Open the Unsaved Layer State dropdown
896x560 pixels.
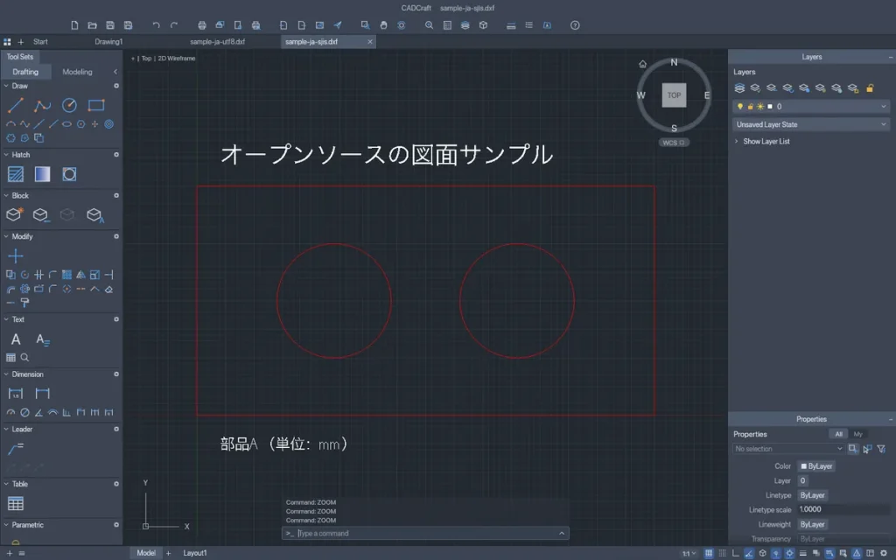[811, 124]
